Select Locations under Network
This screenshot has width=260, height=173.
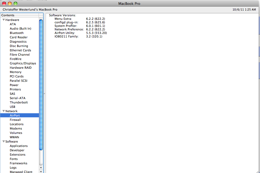(x=17, y=124)
